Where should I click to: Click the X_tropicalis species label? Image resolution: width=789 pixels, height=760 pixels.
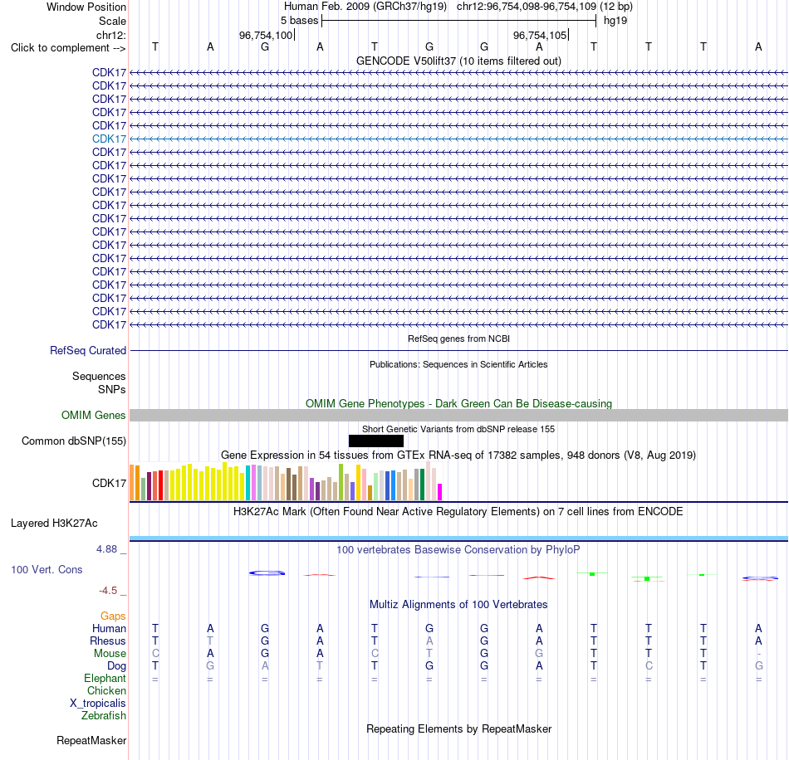[98, 704]
